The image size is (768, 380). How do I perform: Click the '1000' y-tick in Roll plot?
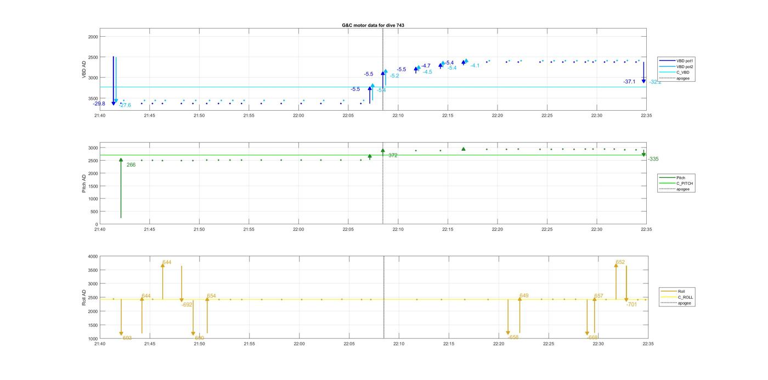pos(93,339)
